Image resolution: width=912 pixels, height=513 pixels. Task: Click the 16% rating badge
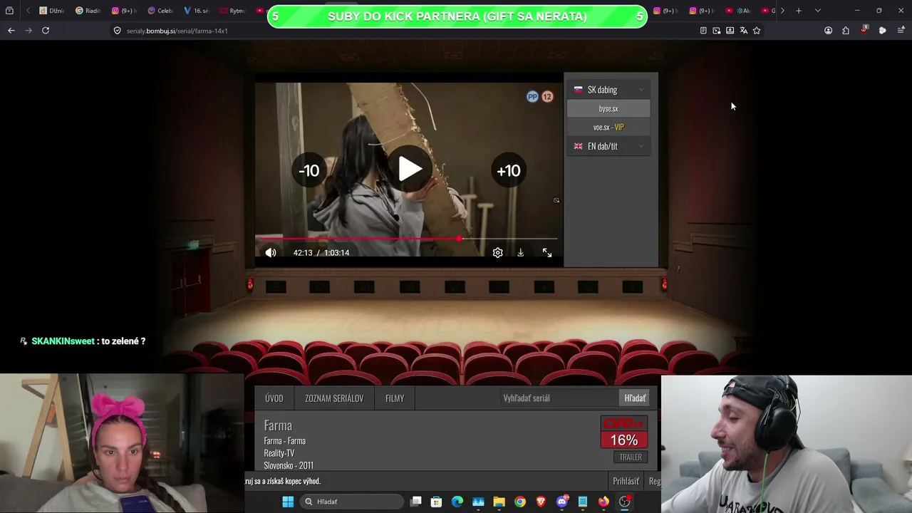point(624,440)
